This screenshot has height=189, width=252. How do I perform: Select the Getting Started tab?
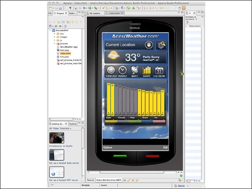tap(57, 124)
